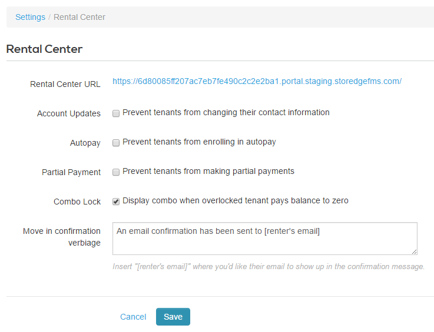Click the Partial Payment field label
This screenshot has width=434, height=332.
(x=71, y=172)
